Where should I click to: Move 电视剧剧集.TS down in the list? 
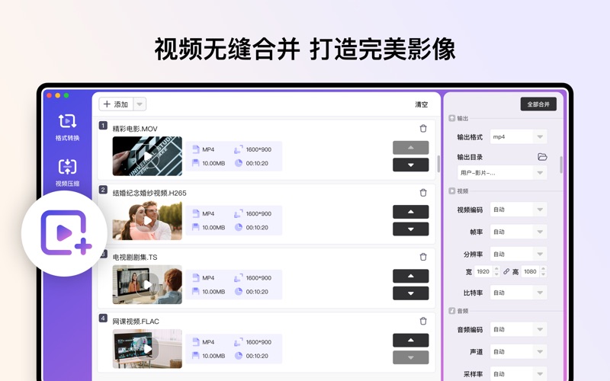pyautogui.click(x=411, y=293)
